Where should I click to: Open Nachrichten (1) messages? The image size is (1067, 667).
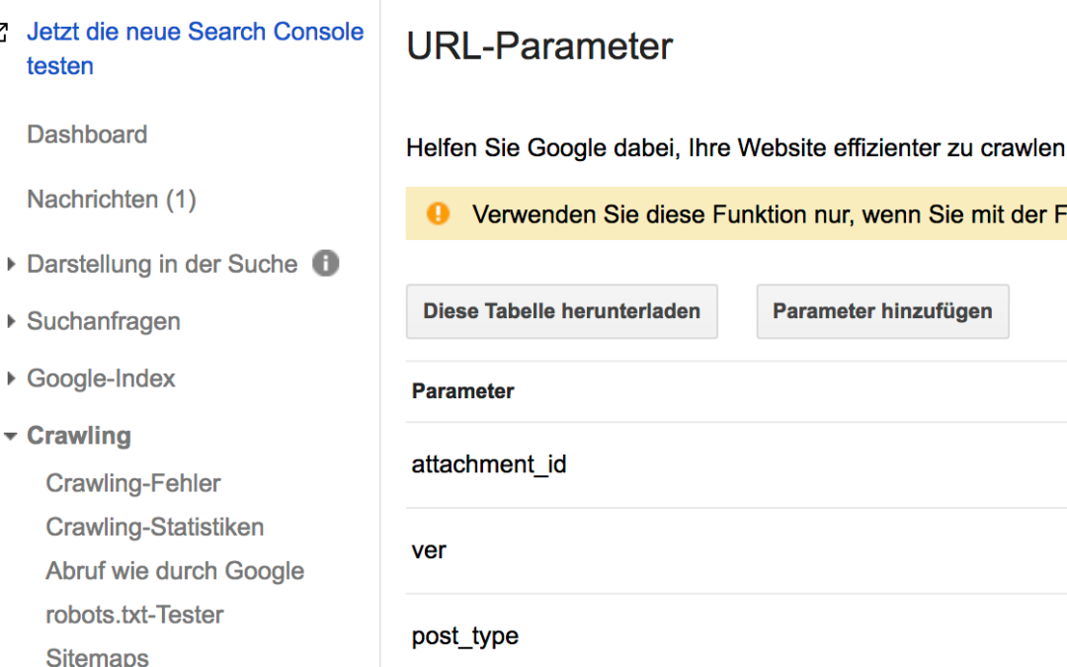click(x=111, y=200)
